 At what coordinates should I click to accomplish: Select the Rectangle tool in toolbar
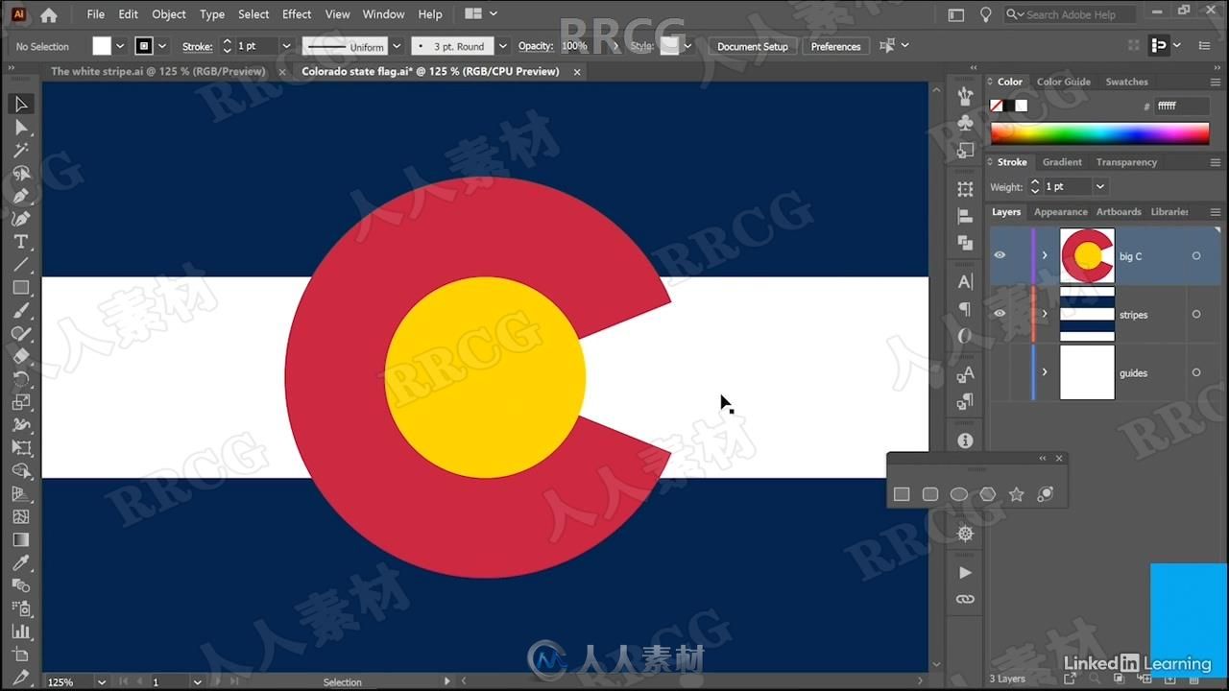21,288
